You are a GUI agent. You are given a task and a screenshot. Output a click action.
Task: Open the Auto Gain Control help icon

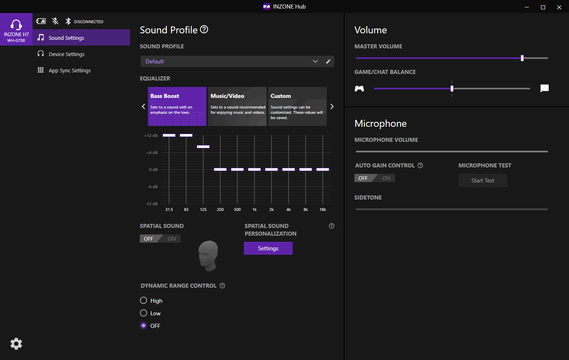[x=420, y=165]
